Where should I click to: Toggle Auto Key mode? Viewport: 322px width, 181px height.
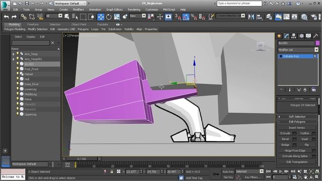click(x=228, y=171)
